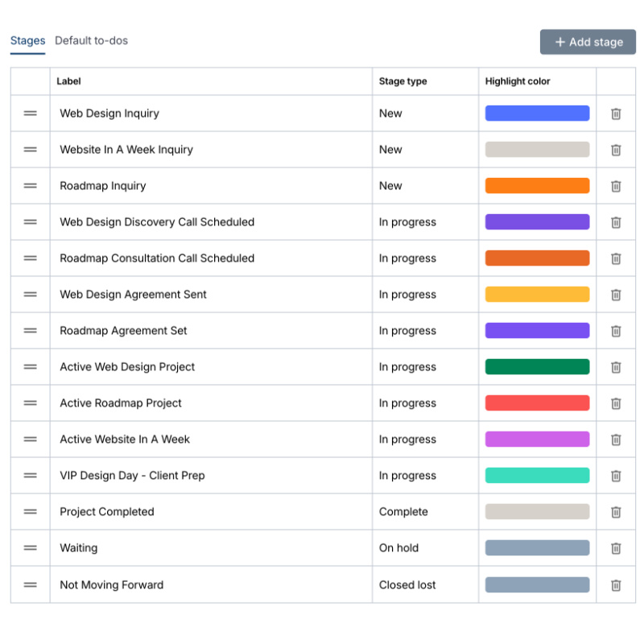Delete the Project Completed stage

tap(616, 512)
